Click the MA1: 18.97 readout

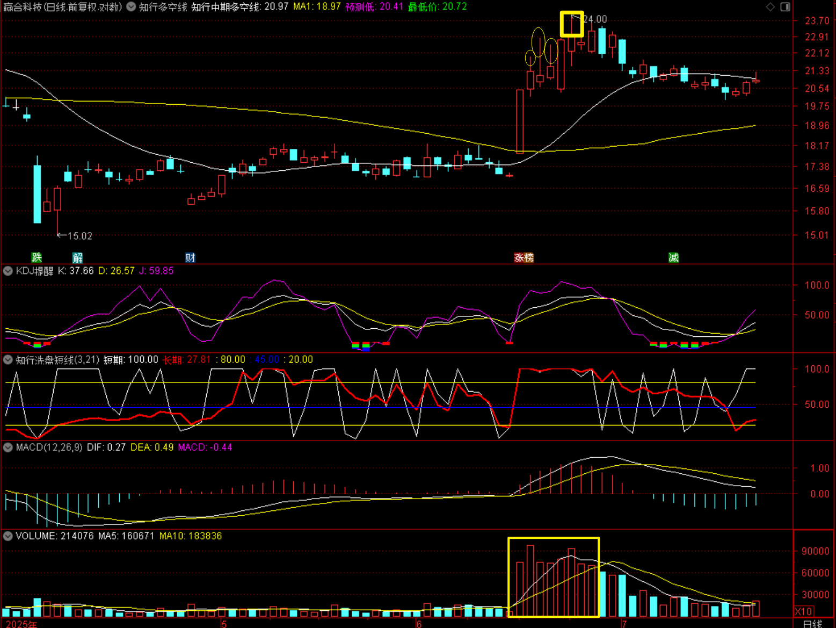click(x=317, y=7)
